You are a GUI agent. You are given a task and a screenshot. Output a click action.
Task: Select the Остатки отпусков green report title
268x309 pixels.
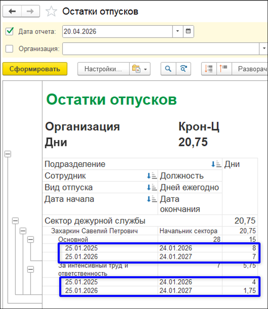[112, 100]
